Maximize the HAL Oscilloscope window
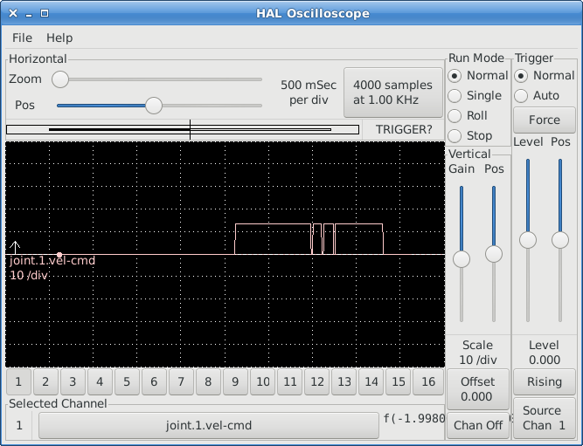Image resolution: width=583 pixels, height=446 pixels. [45, 13]
